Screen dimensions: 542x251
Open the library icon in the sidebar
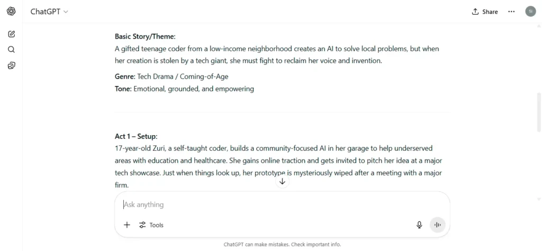coord(12,65)
